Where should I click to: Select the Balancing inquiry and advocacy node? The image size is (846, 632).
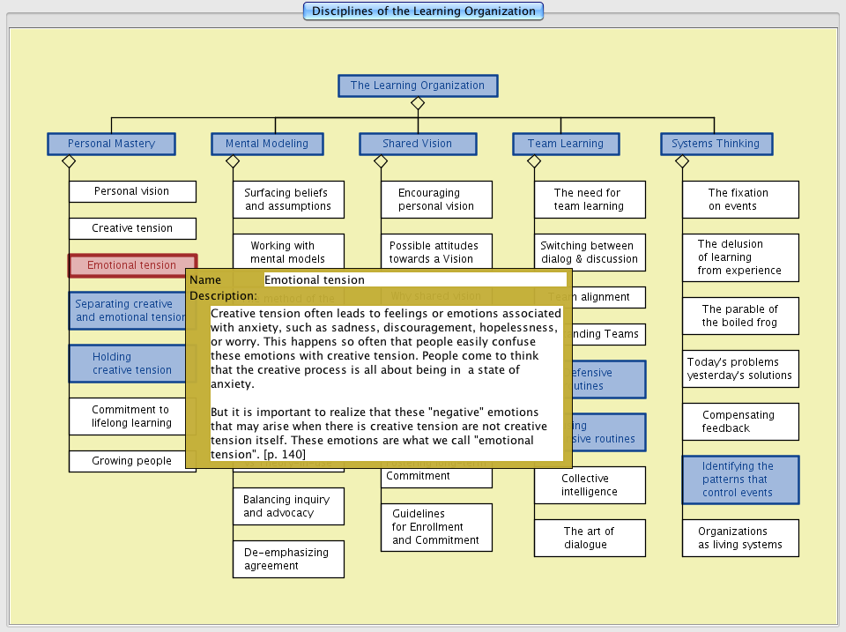[288, 506]
